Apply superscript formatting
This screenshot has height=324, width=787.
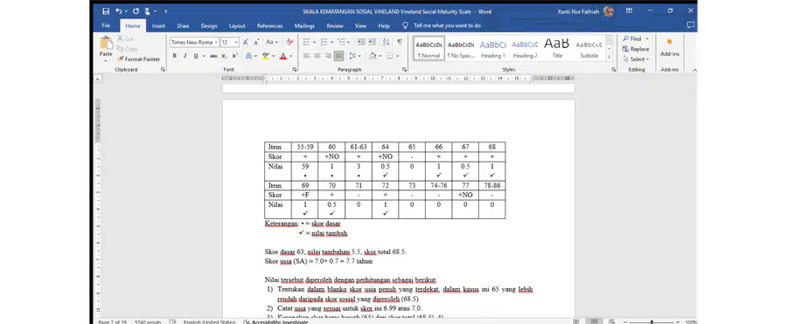click(x=234, y=56)
